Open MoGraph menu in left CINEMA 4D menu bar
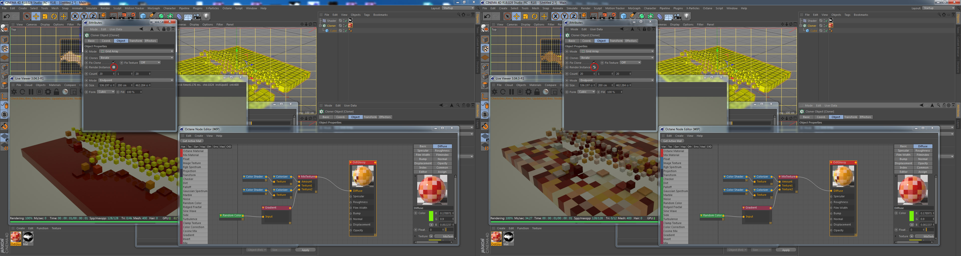The height and width of the screenshot is (256, 961). point(153,8)
